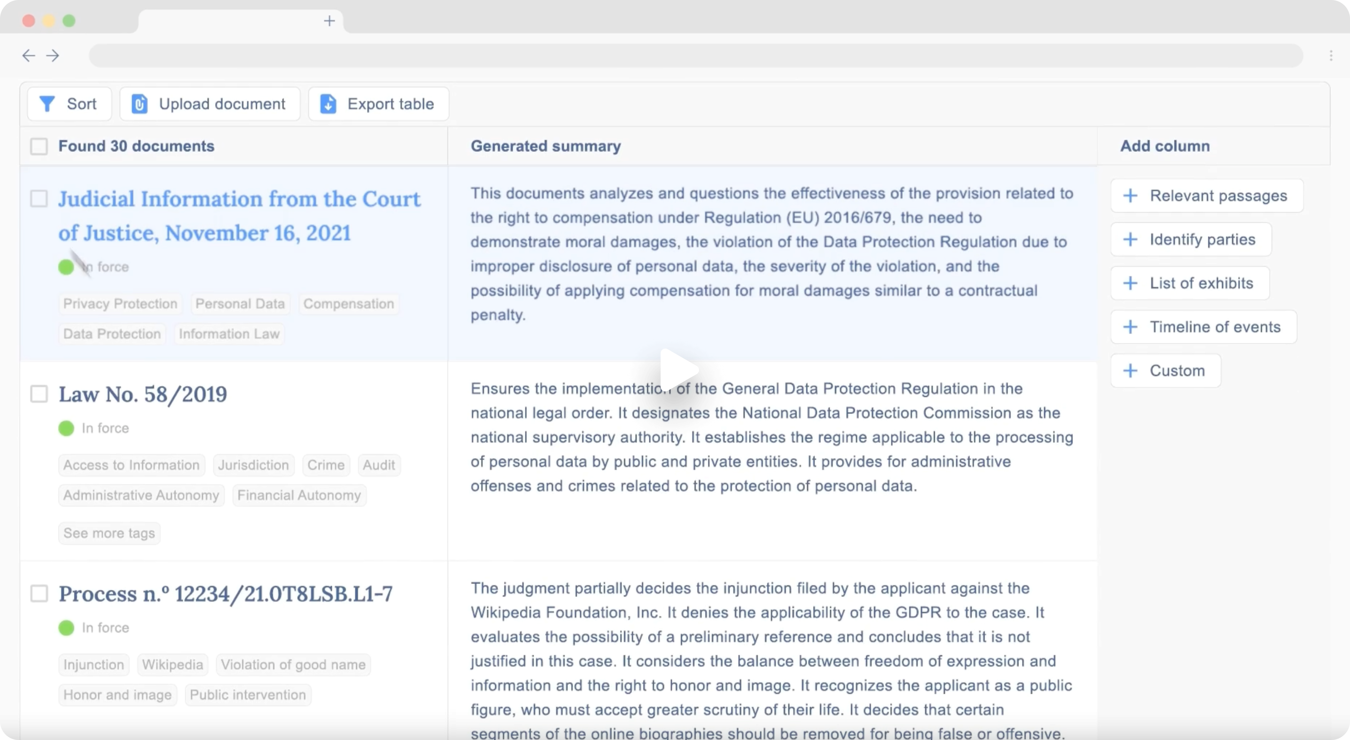Open the Law No. 58/2019 document

(x=143, y=394)
